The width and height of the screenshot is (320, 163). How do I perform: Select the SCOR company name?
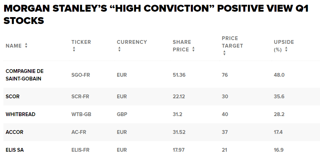pos(13,97)
